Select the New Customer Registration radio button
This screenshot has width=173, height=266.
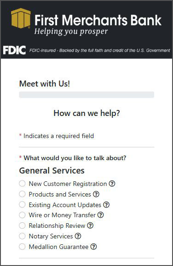(22, 183)
